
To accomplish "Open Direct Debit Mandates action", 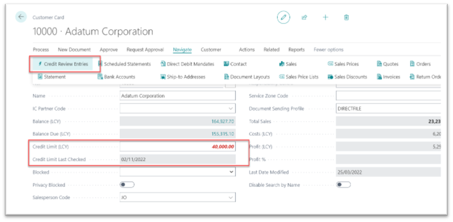I will [187, 64].
